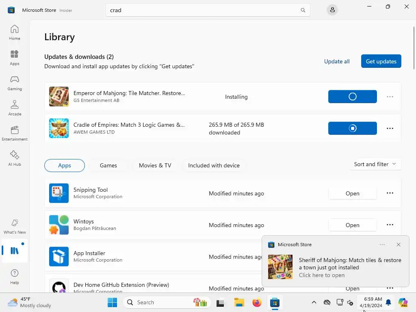Image resolution: width=416 pixels, height=312 pixels.
Task: Click the Sheriff of Mahjong notification thumbnail
Action: coord(280,267)
